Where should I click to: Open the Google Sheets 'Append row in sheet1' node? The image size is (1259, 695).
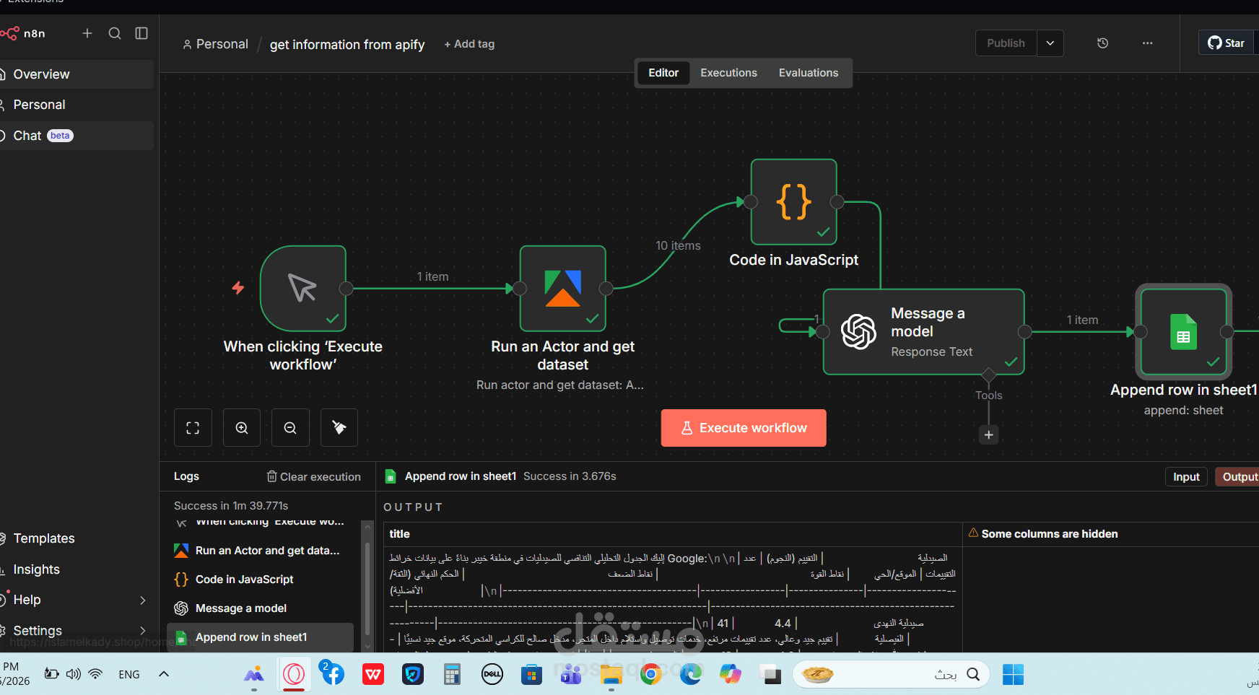click(1183, 332)
